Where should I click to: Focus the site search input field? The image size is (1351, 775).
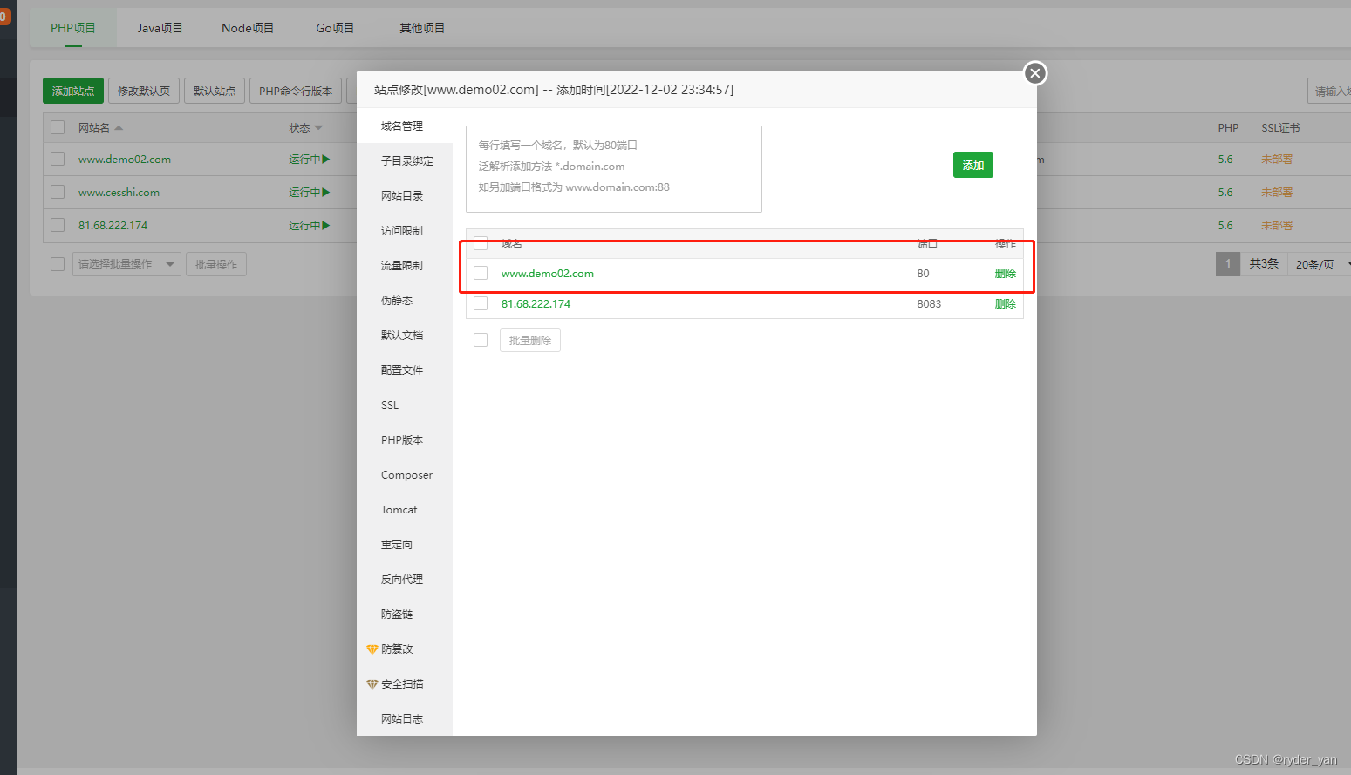pyautogui.click(x=1329, y=91)
